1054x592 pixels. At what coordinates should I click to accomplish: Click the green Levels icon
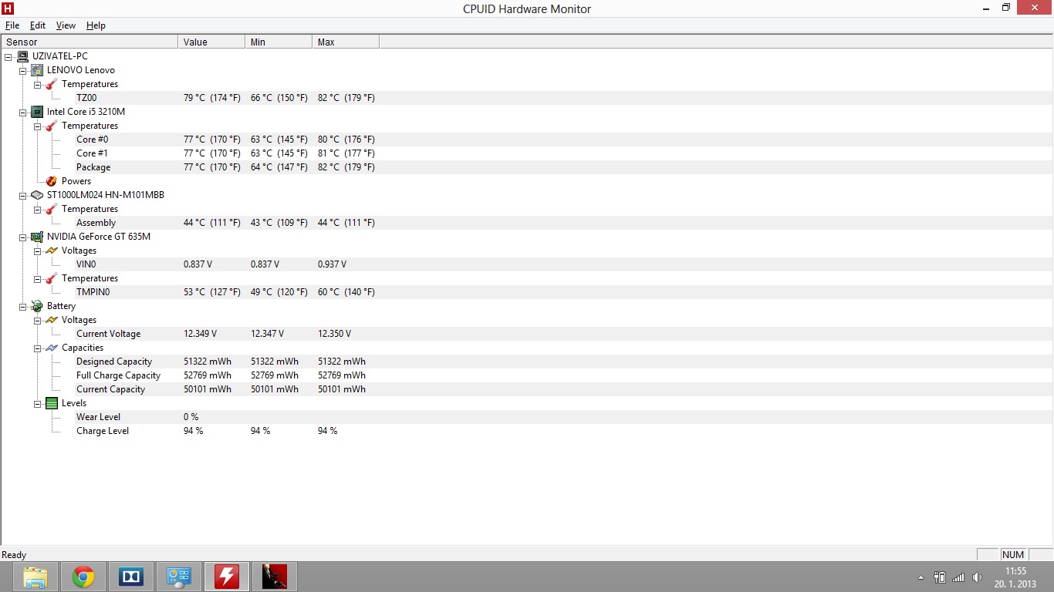pyautogui.click(x=52, y=403)
